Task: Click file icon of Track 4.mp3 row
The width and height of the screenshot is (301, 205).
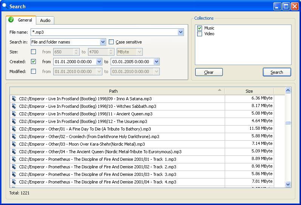Action: 14,182
